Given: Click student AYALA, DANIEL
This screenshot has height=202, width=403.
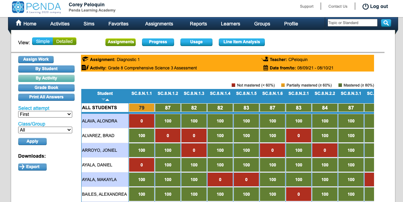Looking at the screenshot, I should click(x=97, y=165).
